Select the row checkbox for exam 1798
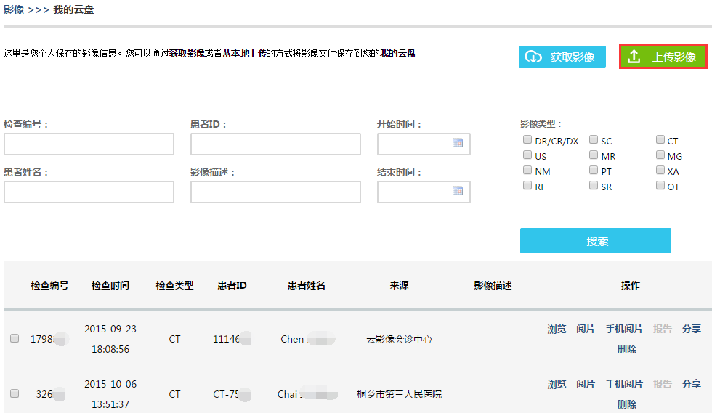This screenshot has height=413, width=712. pos(15,338)
